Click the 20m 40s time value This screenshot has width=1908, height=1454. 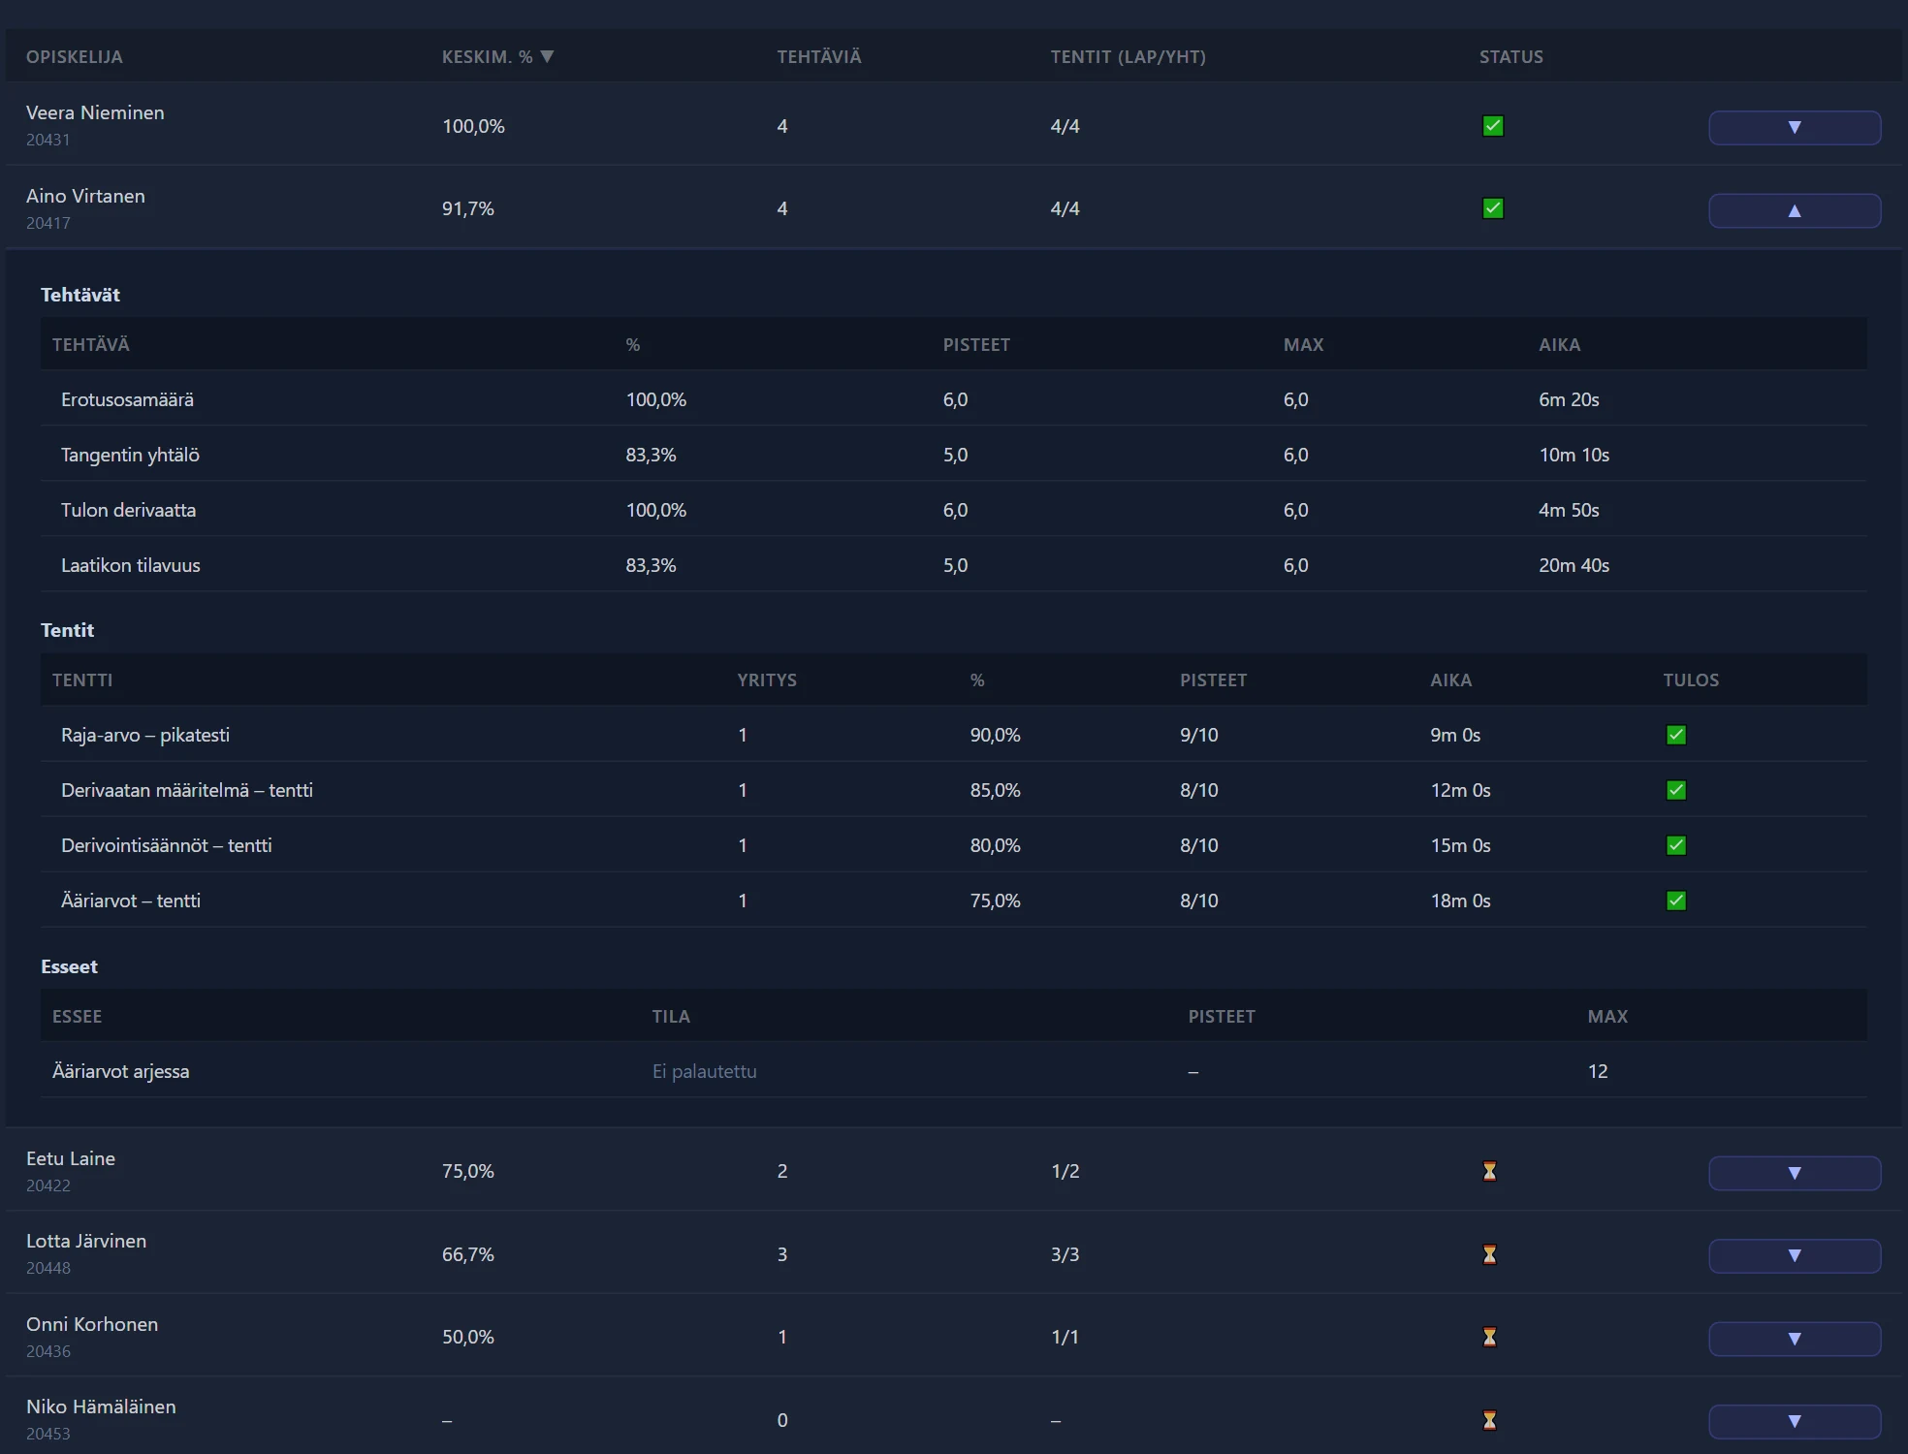tap(1574, 565)
